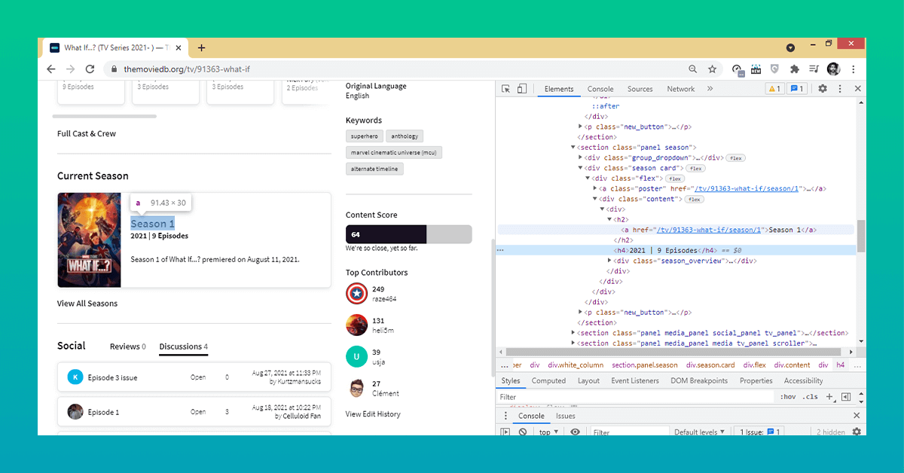Show the console sidebar icon
Viewport: 904px width, 473px height.
click(x=505, y=432)
